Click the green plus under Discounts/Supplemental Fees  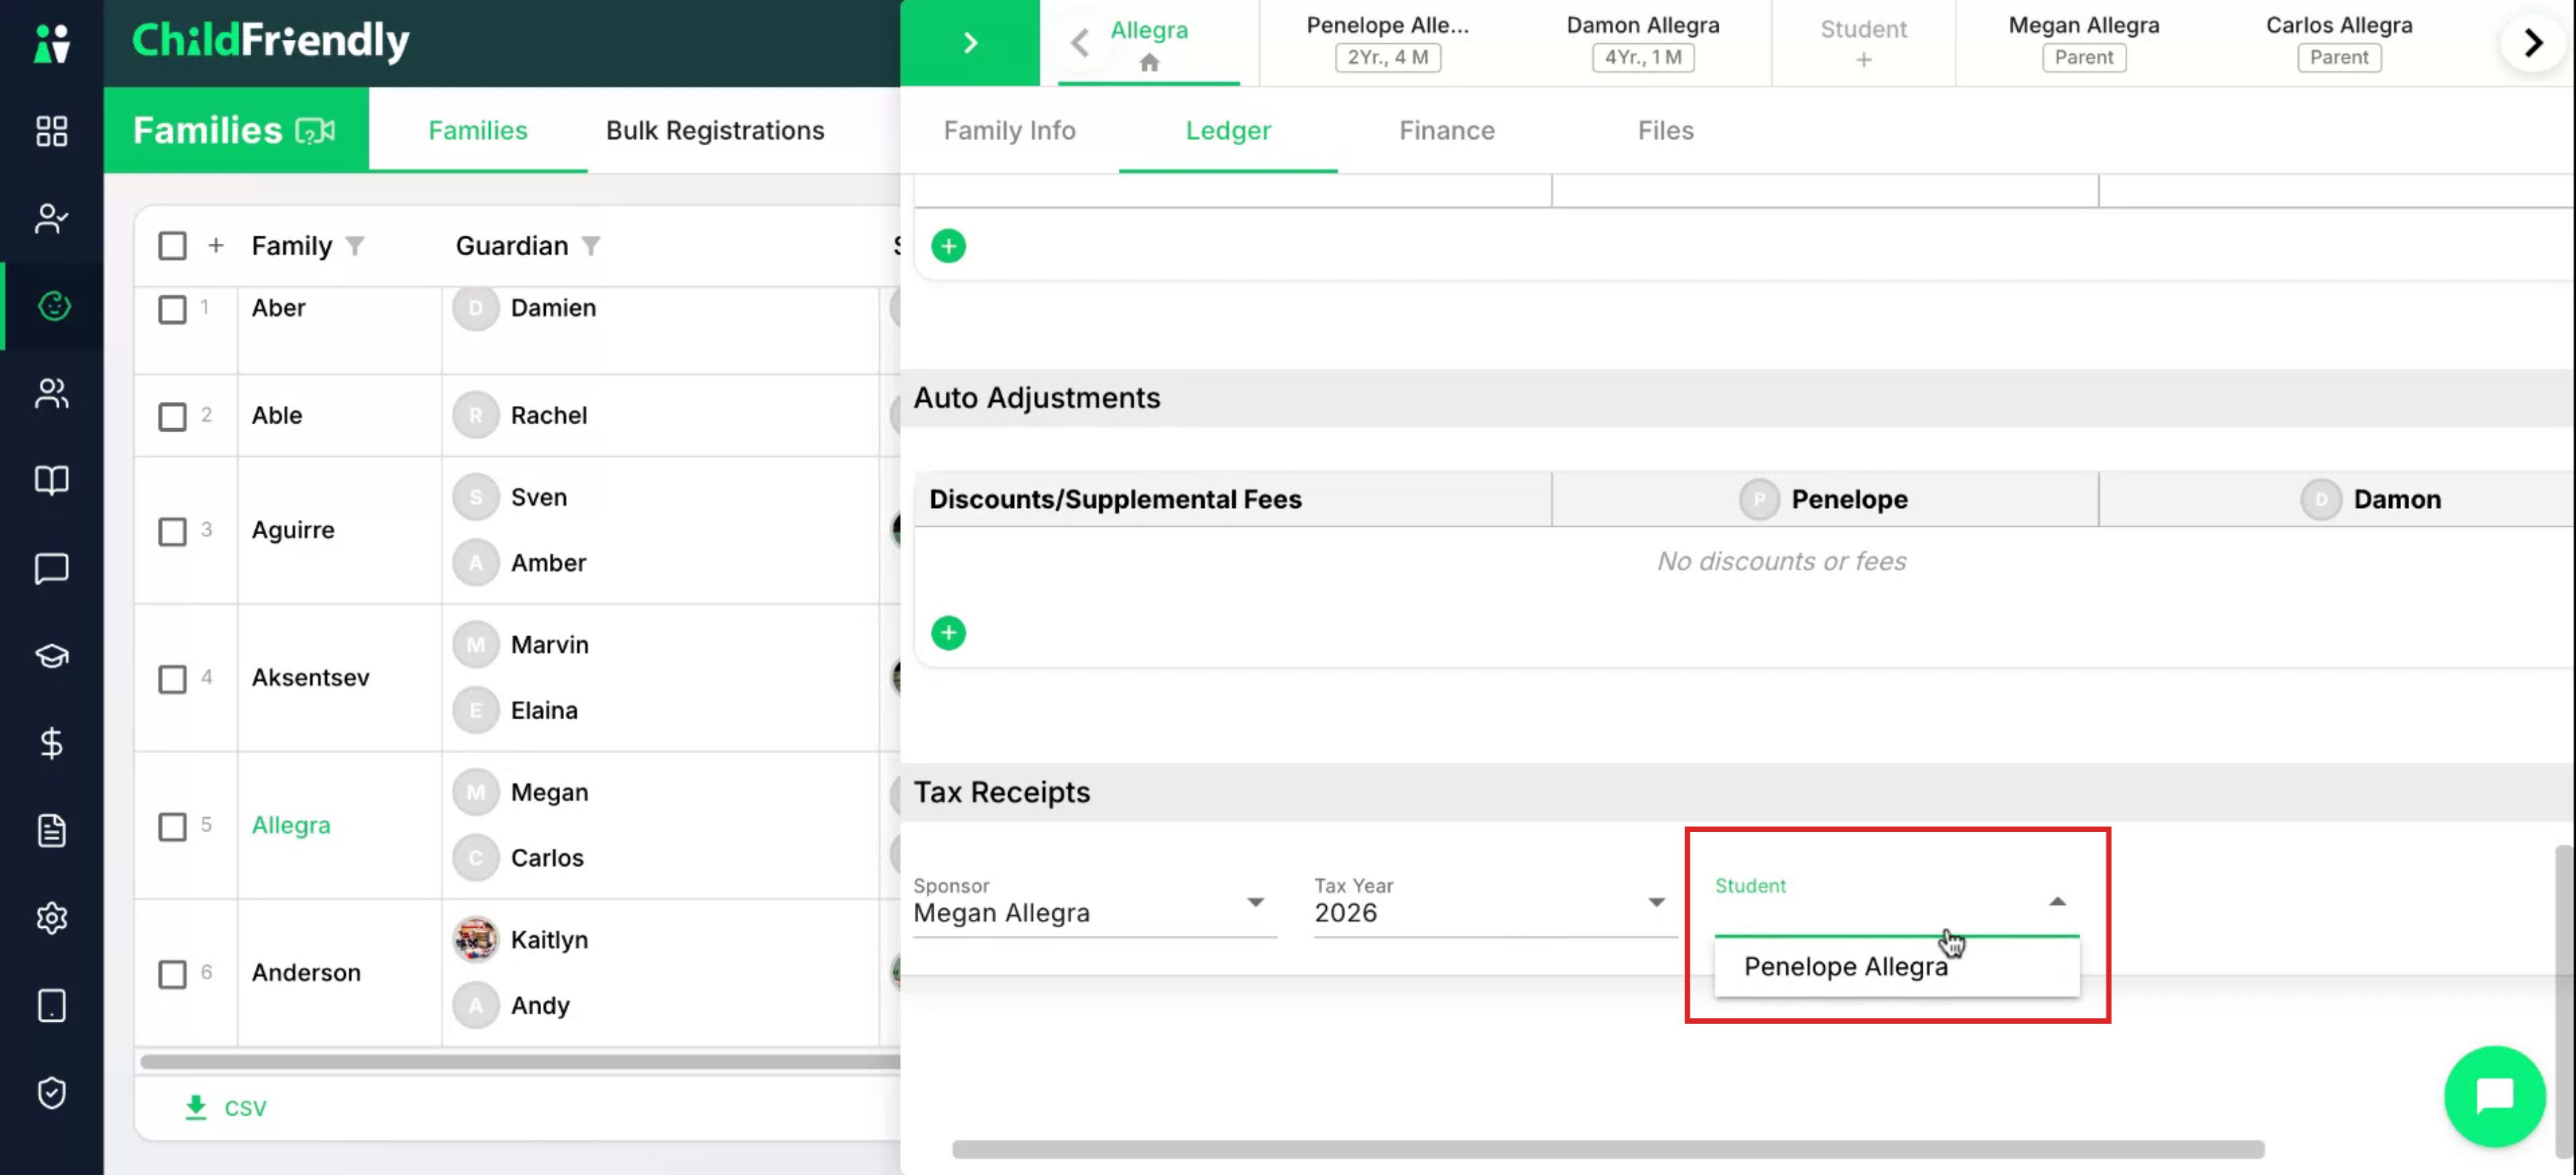tap(948, 633)
